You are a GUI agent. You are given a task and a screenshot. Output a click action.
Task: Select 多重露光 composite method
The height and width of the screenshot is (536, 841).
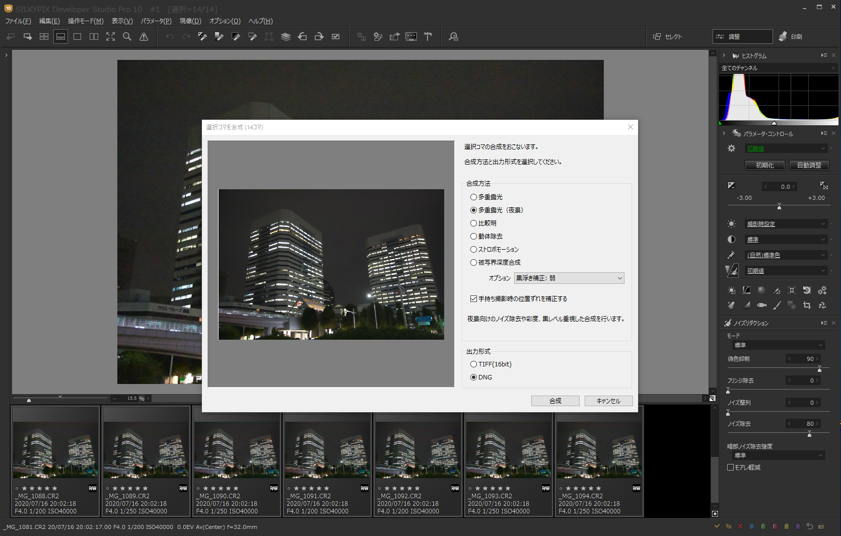pos(486,197)
